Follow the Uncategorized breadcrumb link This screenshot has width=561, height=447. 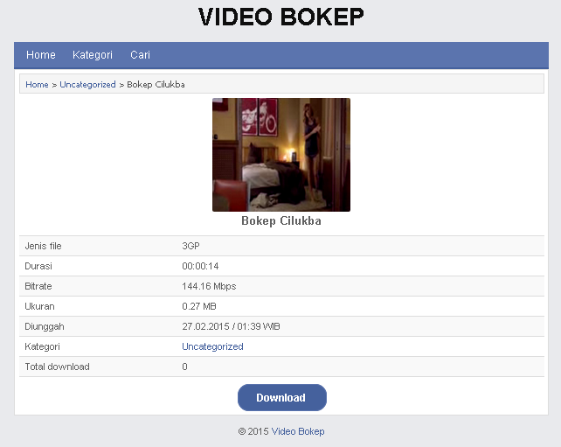[87, 85]
